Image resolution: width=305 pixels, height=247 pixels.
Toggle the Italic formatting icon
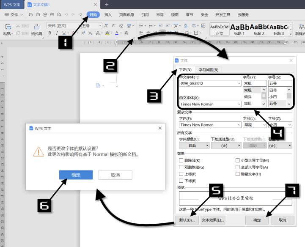(x=57, y=33)
